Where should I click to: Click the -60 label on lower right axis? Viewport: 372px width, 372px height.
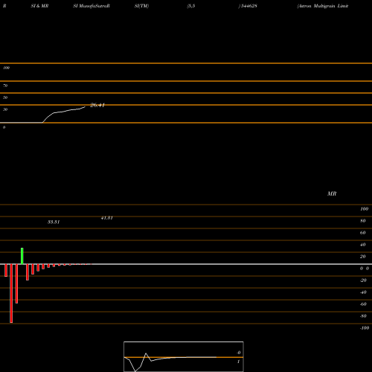(363, 304)
